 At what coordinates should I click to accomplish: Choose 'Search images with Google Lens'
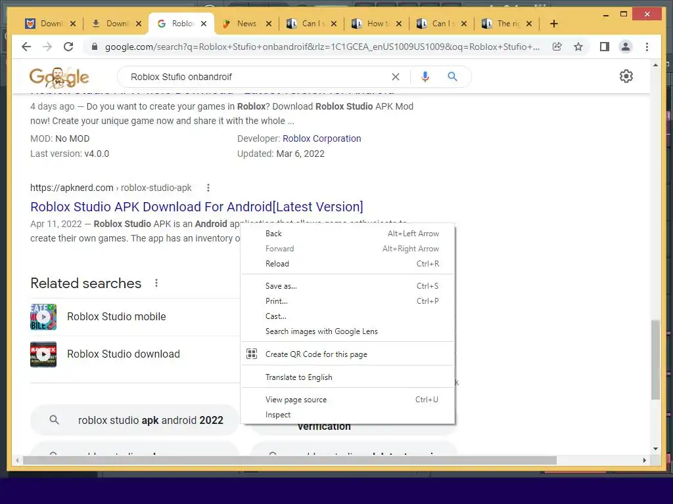(348, 331)
